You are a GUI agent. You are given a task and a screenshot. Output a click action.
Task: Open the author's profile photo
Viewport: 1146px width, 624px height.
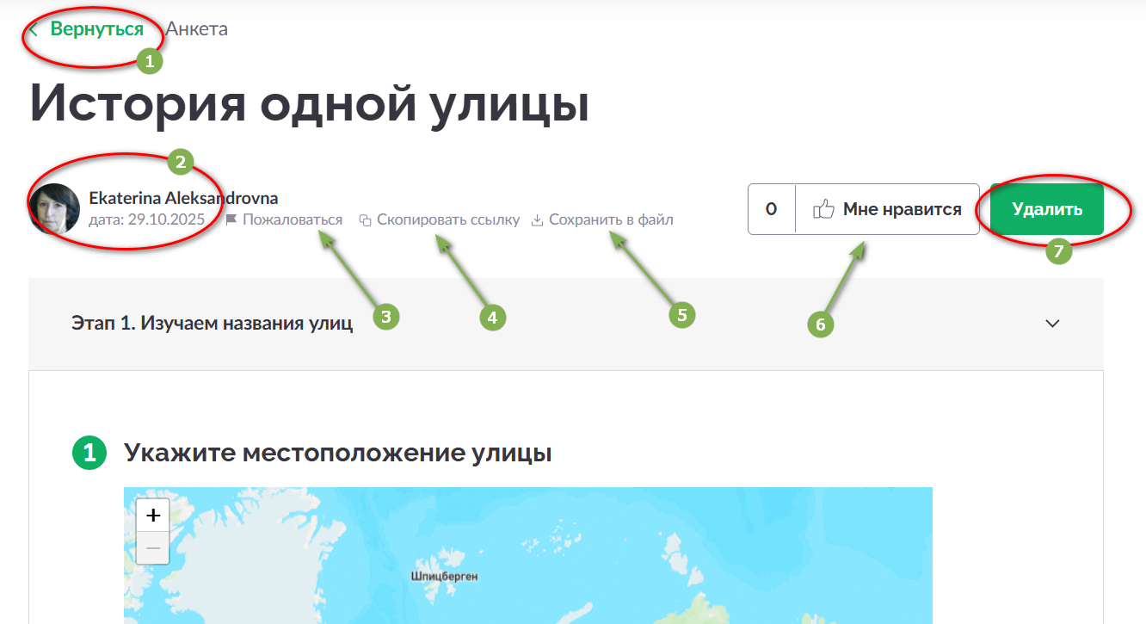(x=54, y=209)
